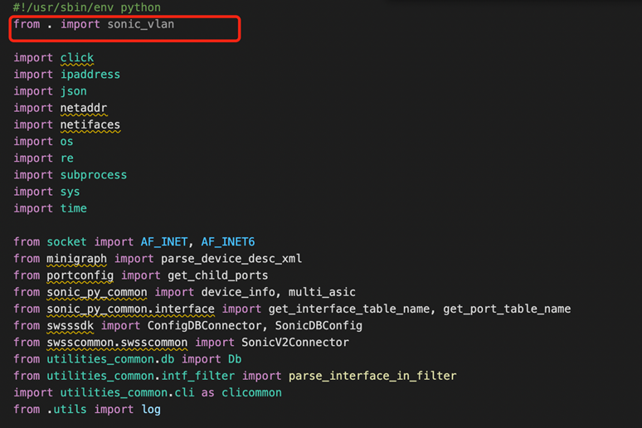Click the 'netifaces' module name
This screenshot has width=642, height=428.
(x=90, y=125)
